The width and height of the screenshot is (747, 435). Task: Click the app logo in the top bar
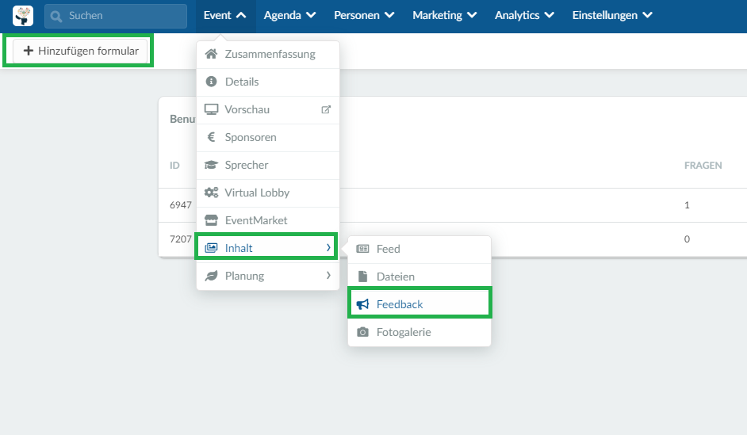23,16
